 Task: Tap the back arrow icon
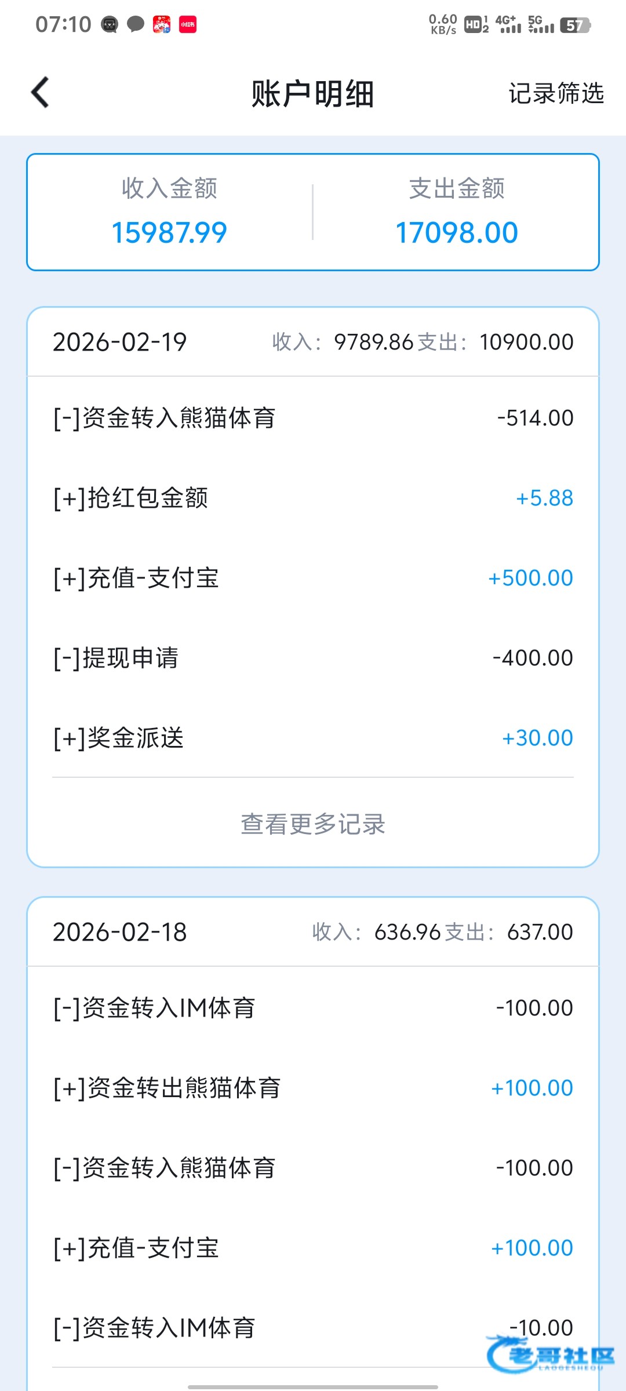(x=41, y=93)
